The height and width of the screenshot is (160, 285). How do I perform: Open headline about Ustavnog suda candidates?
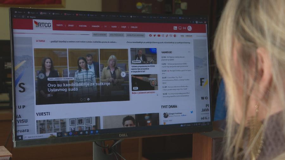coord(79,87)
